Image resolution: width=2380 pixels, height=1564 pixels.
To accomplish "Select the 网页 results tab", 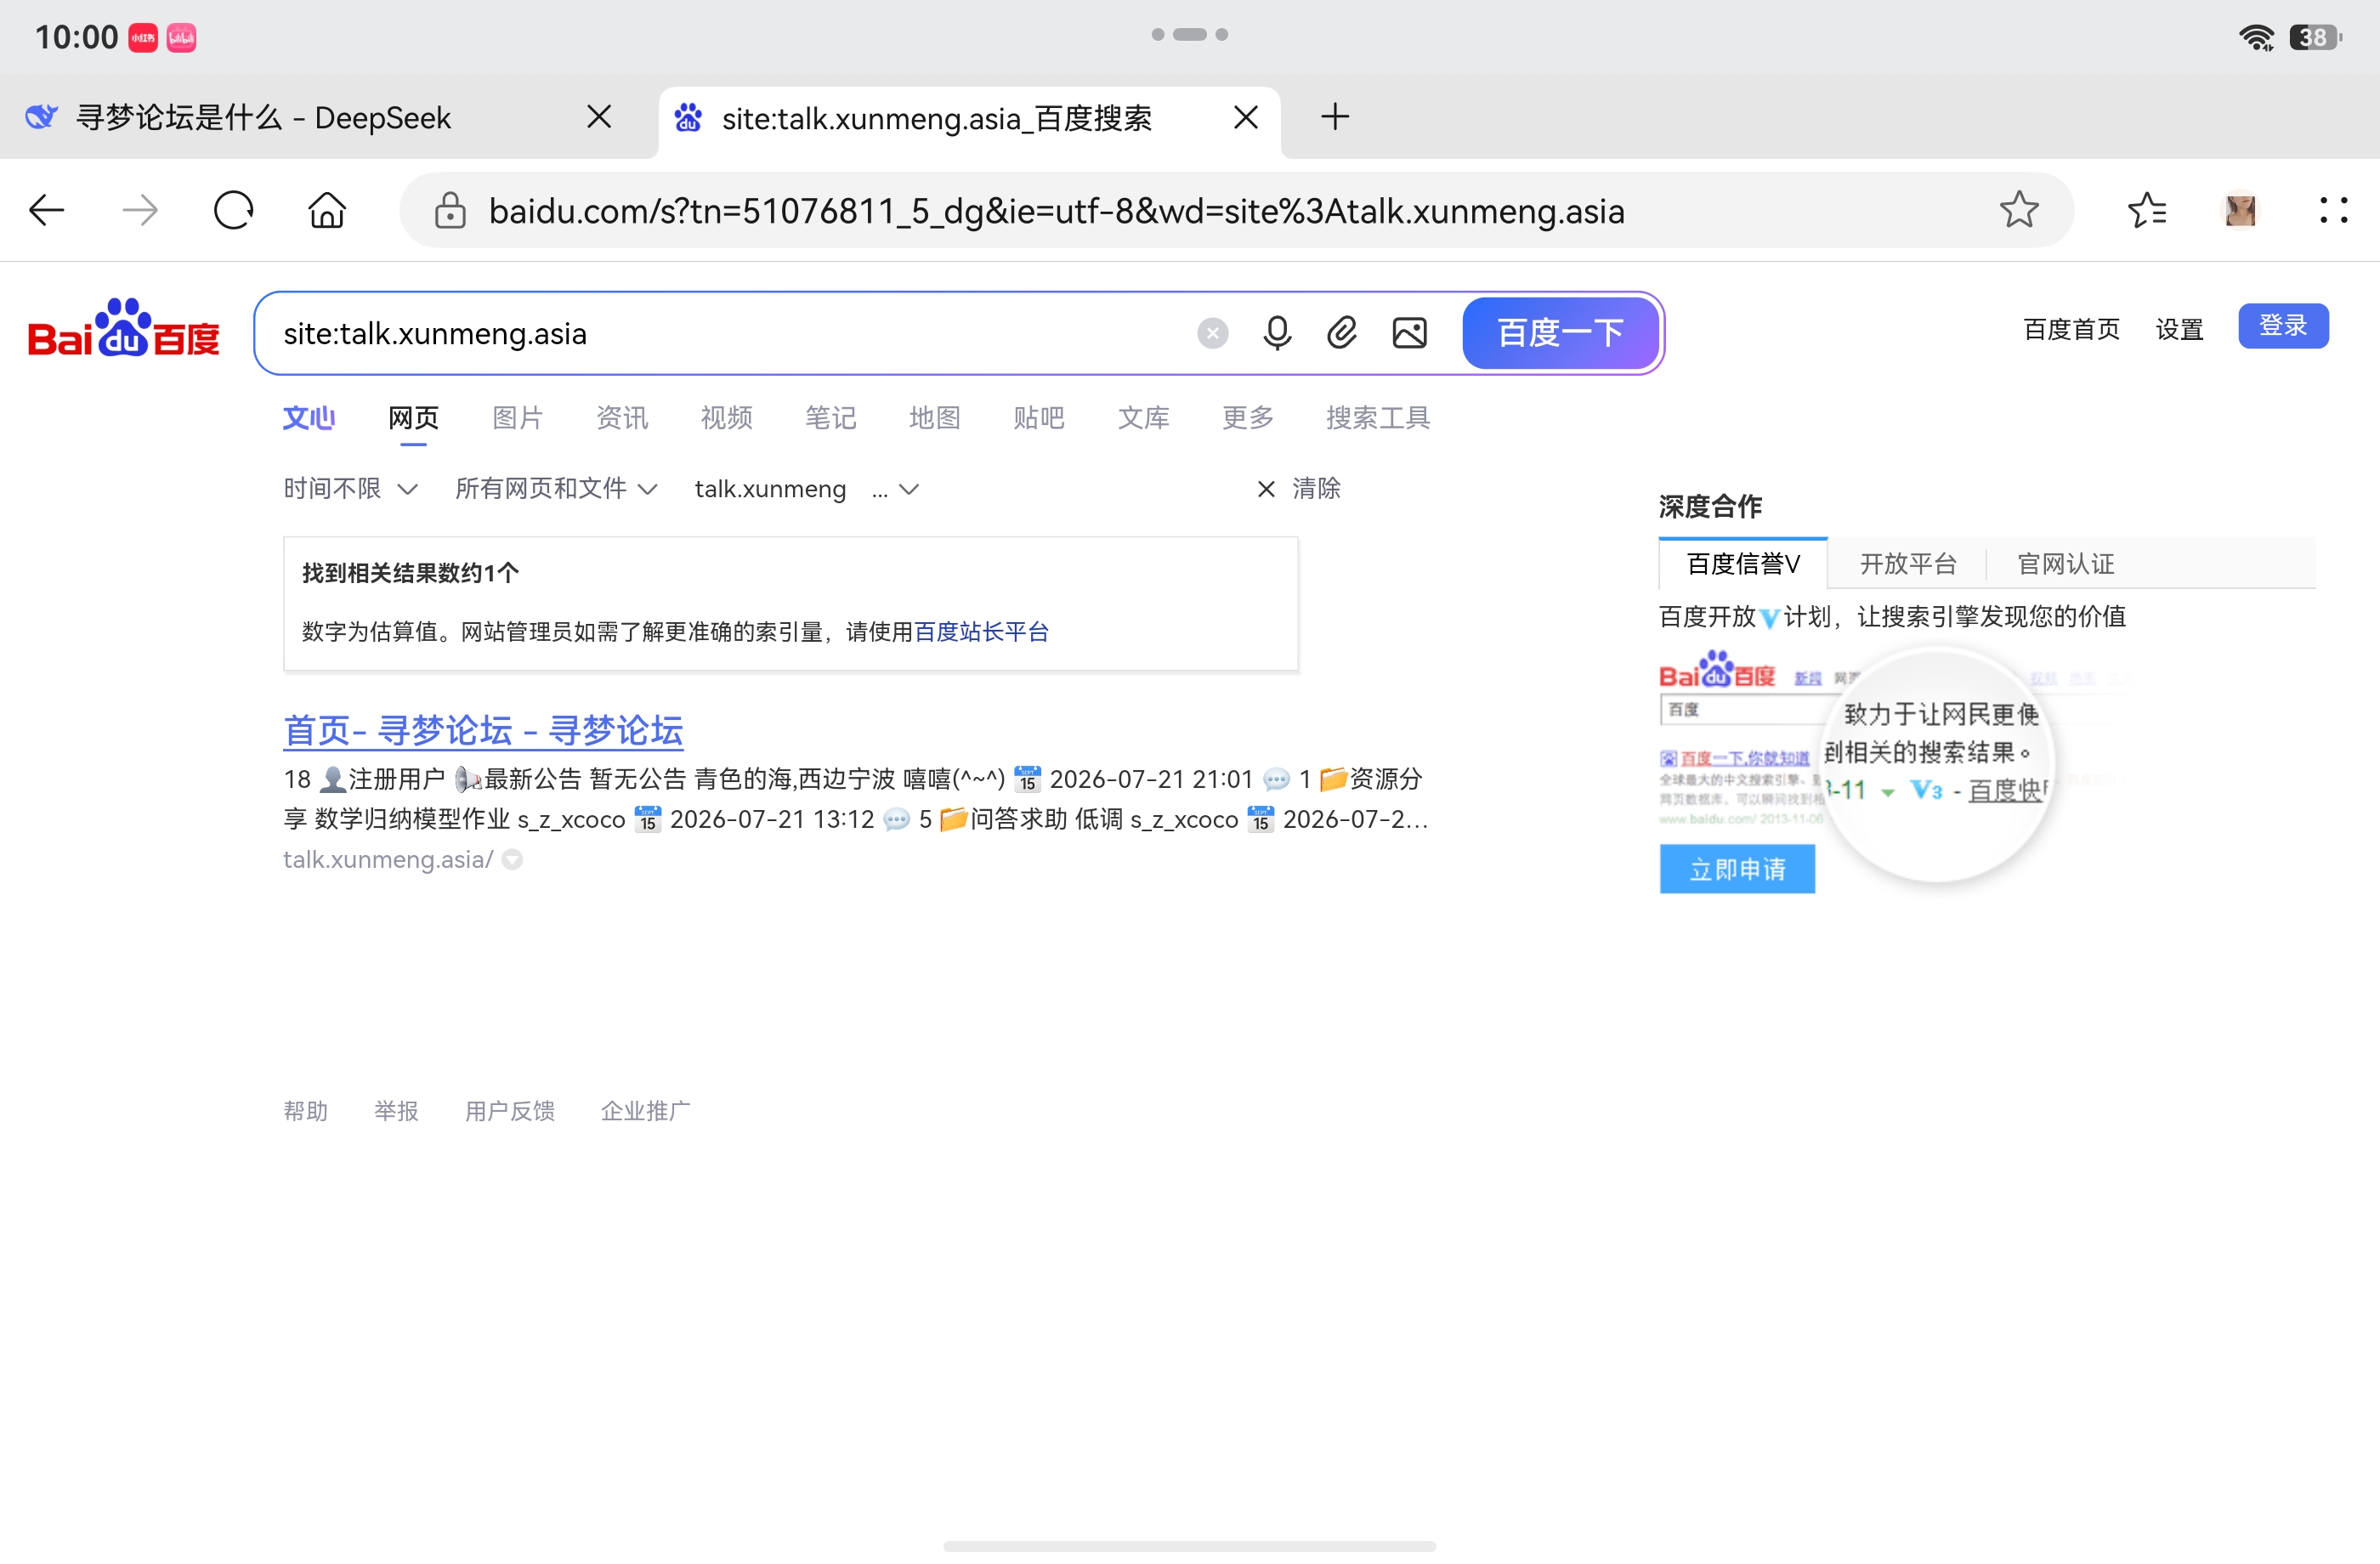I will pyautogui.click(x=413, y=418).
